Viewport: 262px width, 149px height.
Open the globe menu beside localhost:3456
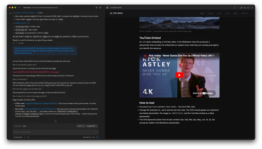tap(107, 8)
